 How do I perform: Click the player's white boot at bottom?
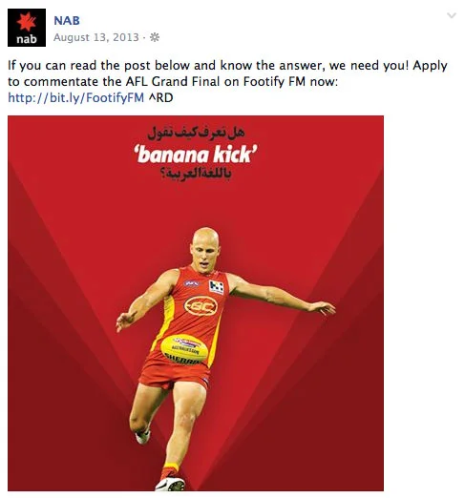click(x=170, y=485)
